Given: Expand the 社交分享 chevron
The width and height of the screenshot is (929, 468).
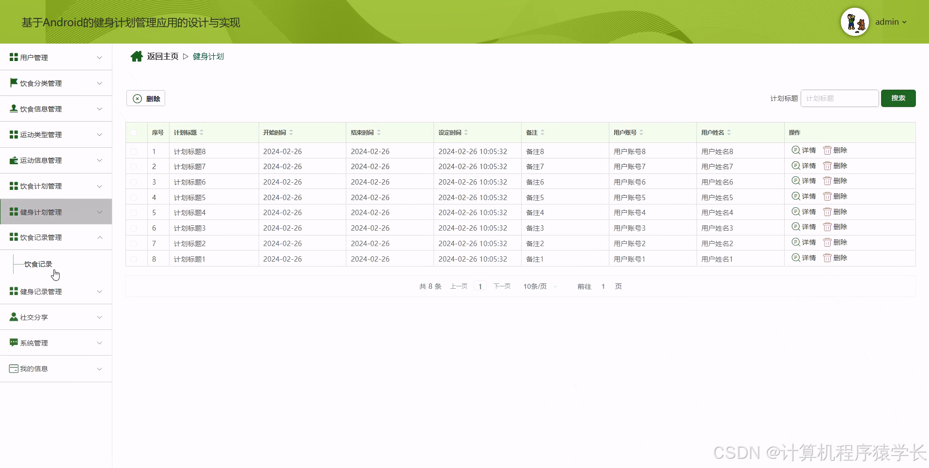Looking at the screenshot, I should point(100,317).
